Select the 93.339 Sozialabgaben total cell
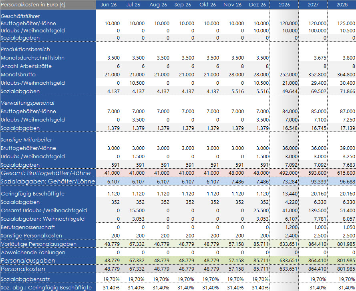The height and width of the screenshot is (291, 356). tap(318, 181)
